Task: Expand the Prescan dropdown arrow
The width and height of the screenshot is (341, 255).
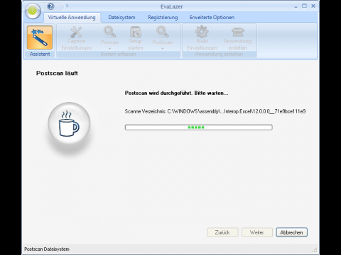Action: (109, 49)
